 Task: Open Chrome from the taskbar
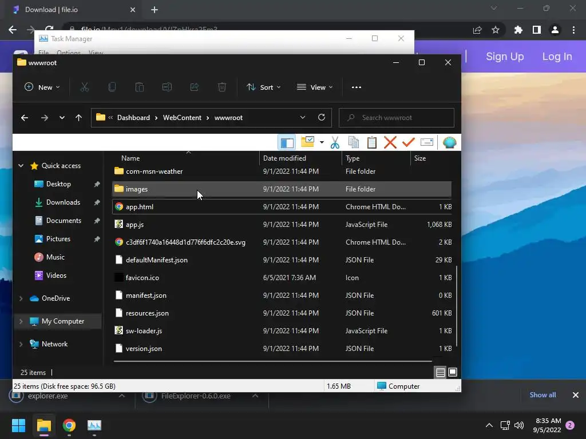click(x=69, y=425)
